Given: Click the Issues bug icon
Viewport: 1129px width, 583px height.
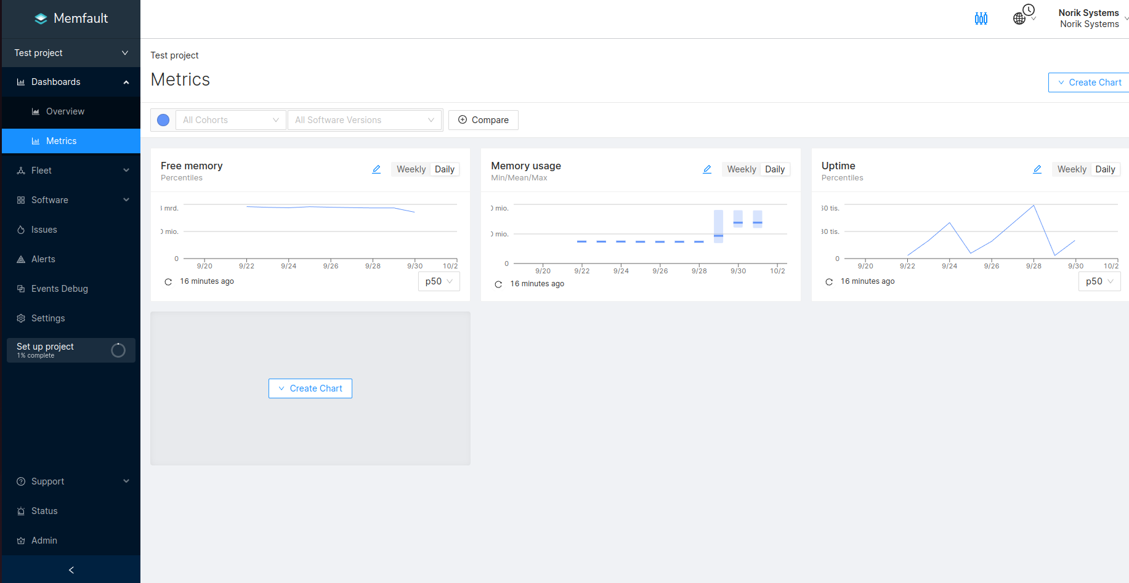Looking at the screenshot, I should [x=21, y=230].
